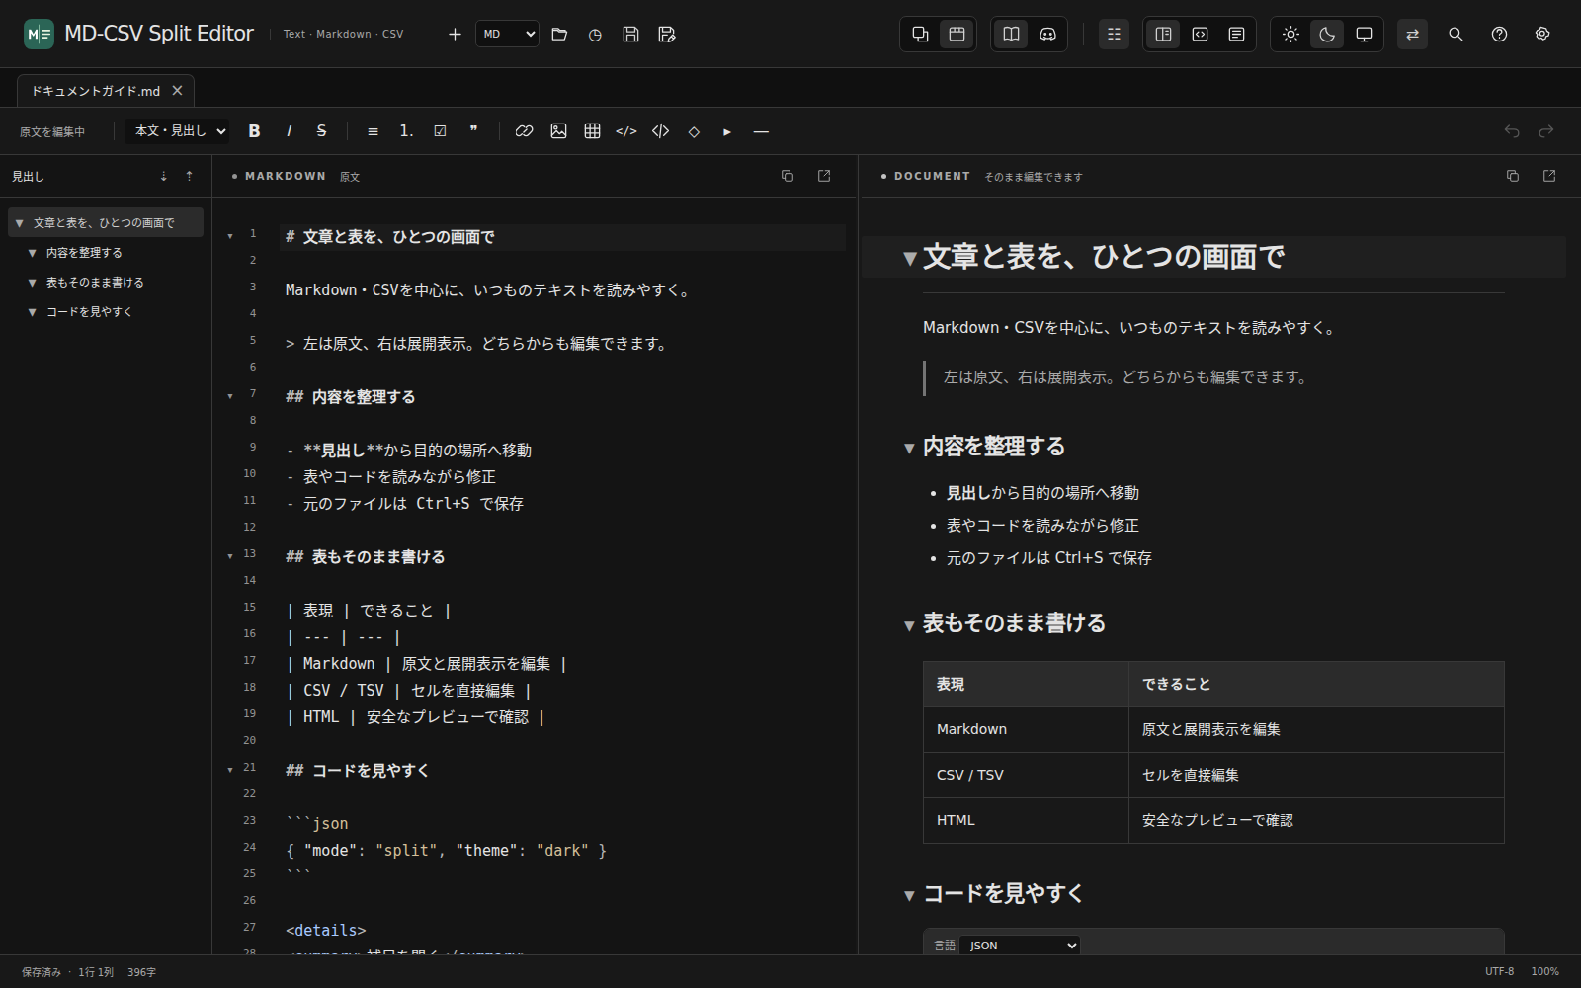The image size is (1581, 988).
Task: Copy the Document pane contents
Action: click(x=1513, y=176)
